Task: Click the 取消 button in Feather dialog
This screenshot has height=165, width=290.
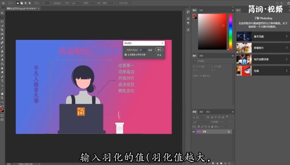Action: 159,55
